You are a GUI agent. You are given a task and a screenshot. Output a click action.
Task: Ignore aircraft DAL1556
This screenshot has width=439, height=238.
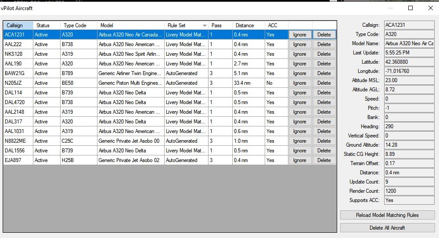coord(300,151)
